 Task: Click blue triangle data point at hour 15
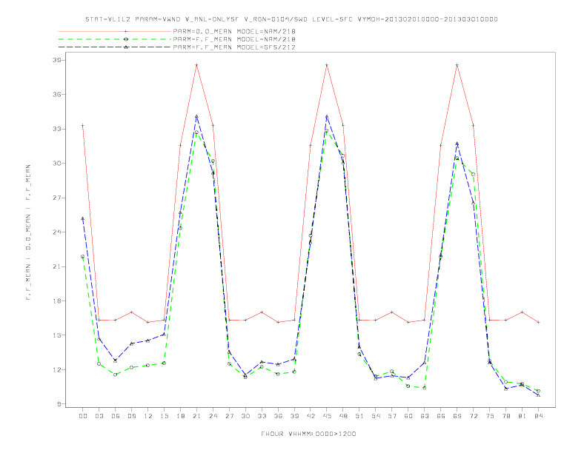[x=164, y=334]
